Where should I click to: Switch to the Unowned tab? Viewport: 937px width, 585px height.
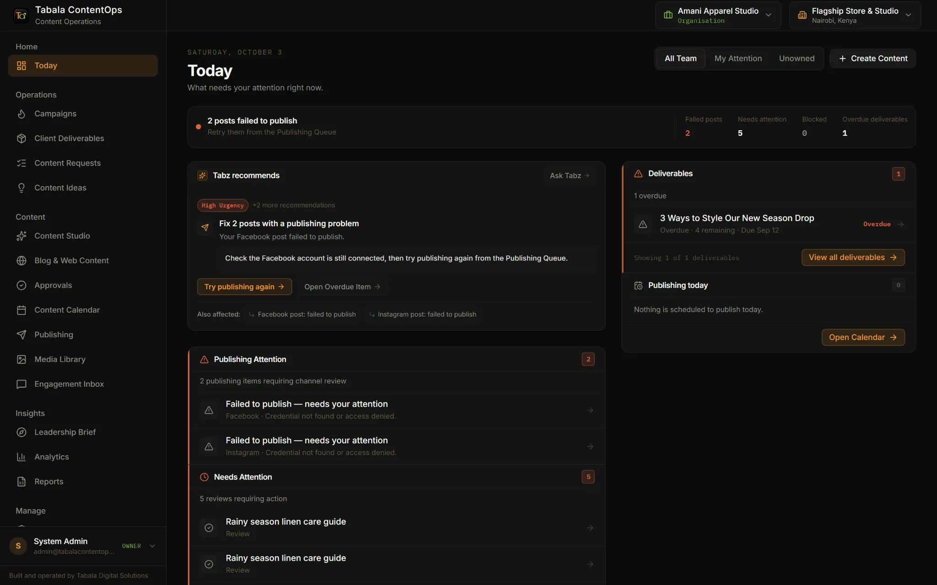coord(797,58)
